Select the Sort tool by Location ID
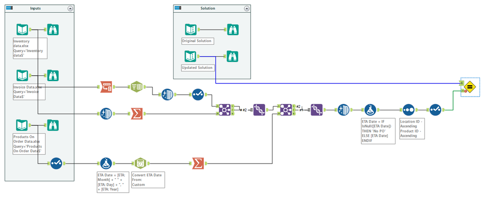The height and width of the screenshot is (197, 486). coord(409,110)
